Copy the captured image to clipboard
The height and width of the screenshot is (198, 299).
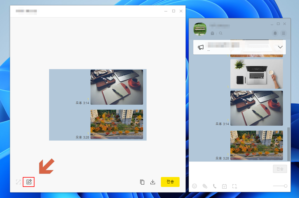tap(142, 182)
